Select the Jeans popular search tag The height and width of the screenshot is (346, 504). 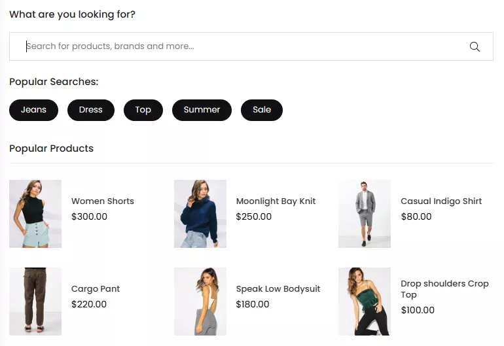click(x=33, y=110)
